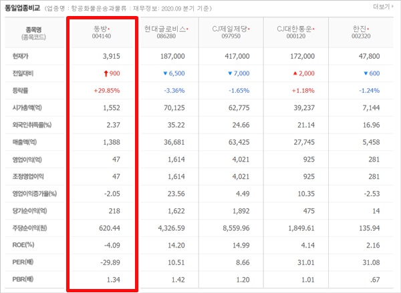Screen dimensions: 401x293
Task: Click the -1.65% change rate
Action: (x=239, y=91)
